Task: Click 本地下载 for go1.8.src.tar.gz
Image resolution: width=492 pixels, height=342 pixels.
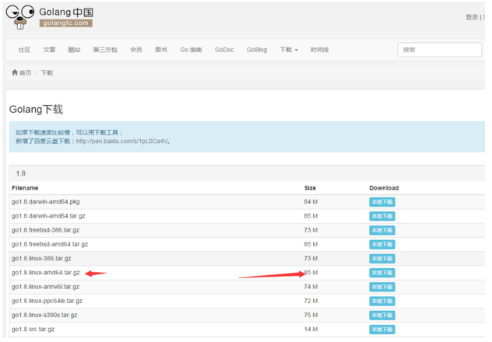Action: [x=381, y=330]
